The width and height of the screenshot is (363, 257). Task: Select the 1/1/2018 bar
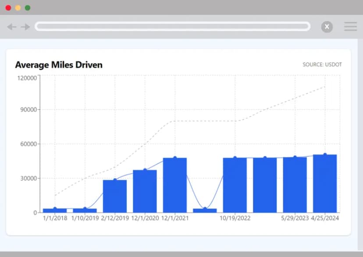tap(55, 211)
